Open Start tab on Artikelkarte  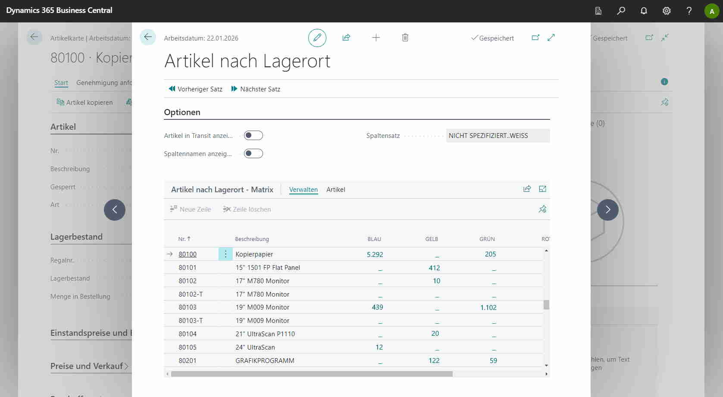point(61,83)
